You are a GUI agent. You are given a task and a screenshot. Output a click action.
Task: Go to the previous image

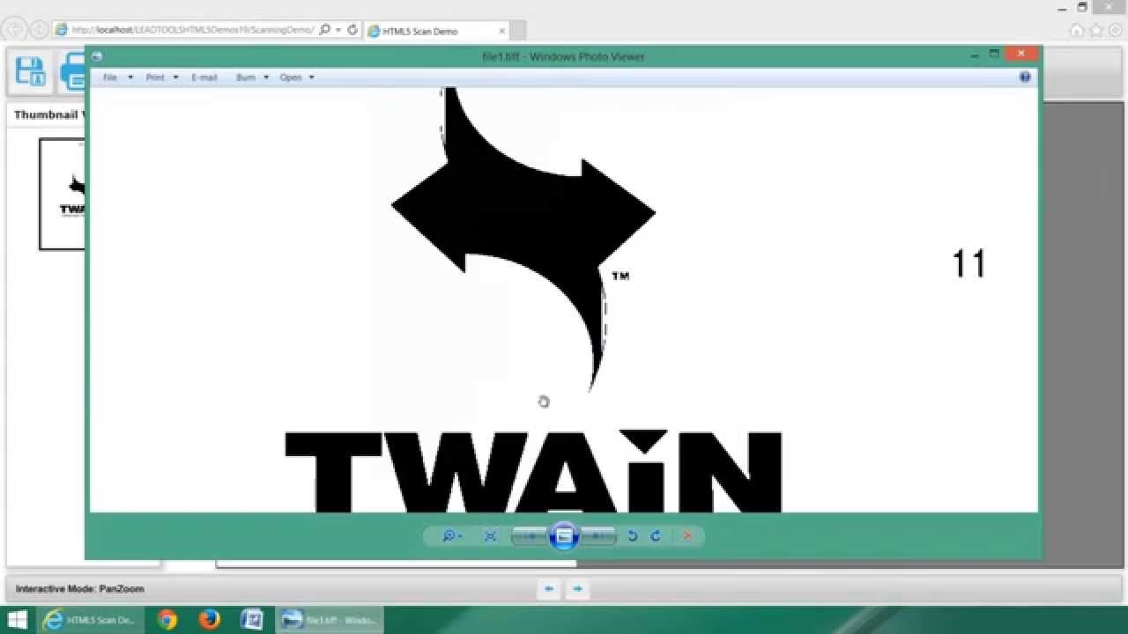tap(531, 535)
